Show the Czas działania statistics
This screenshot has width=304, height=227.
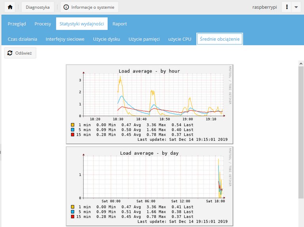[x=23, y=39]
